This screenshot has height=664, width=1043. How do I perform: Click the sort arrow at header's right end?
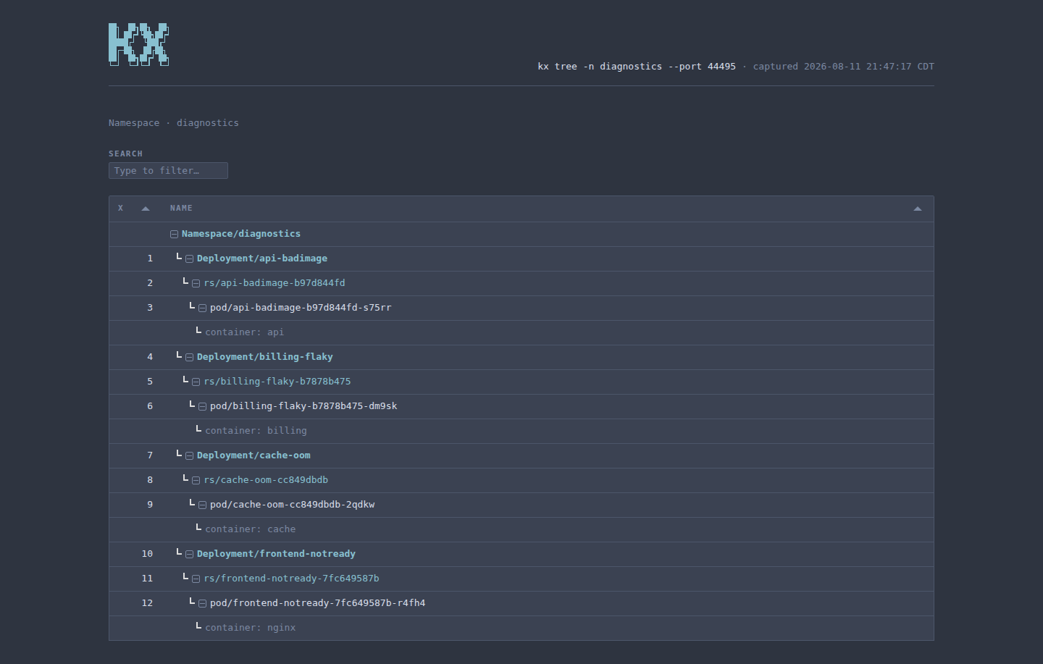coord(918,209)
